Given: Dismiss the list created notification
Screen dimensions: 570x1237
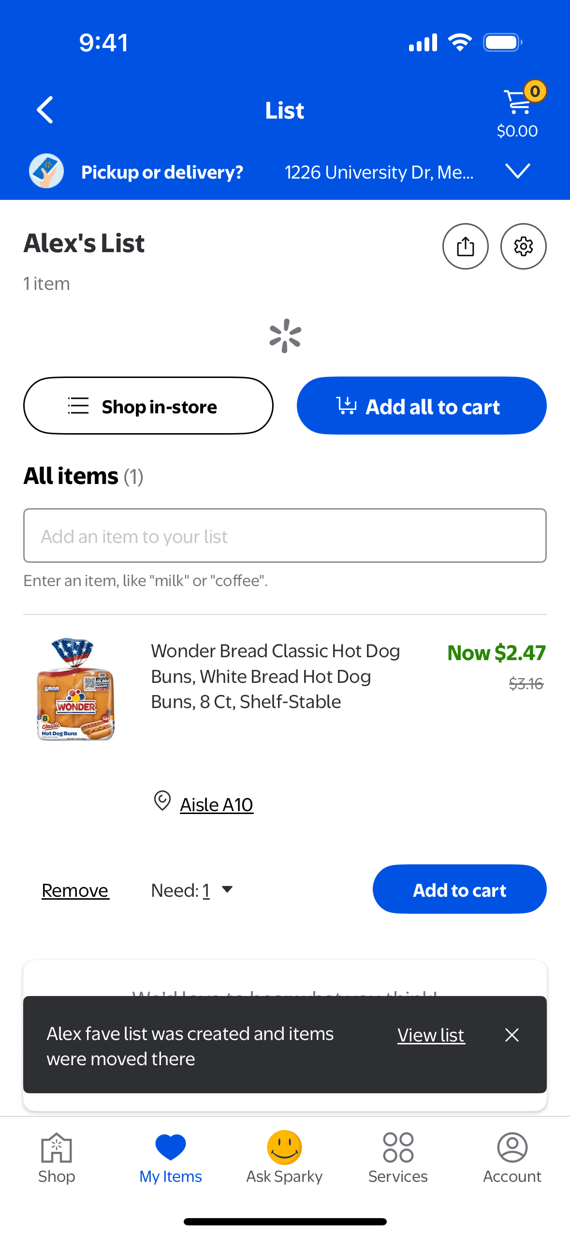Looking at the screenshot, I should (512, 1035).
